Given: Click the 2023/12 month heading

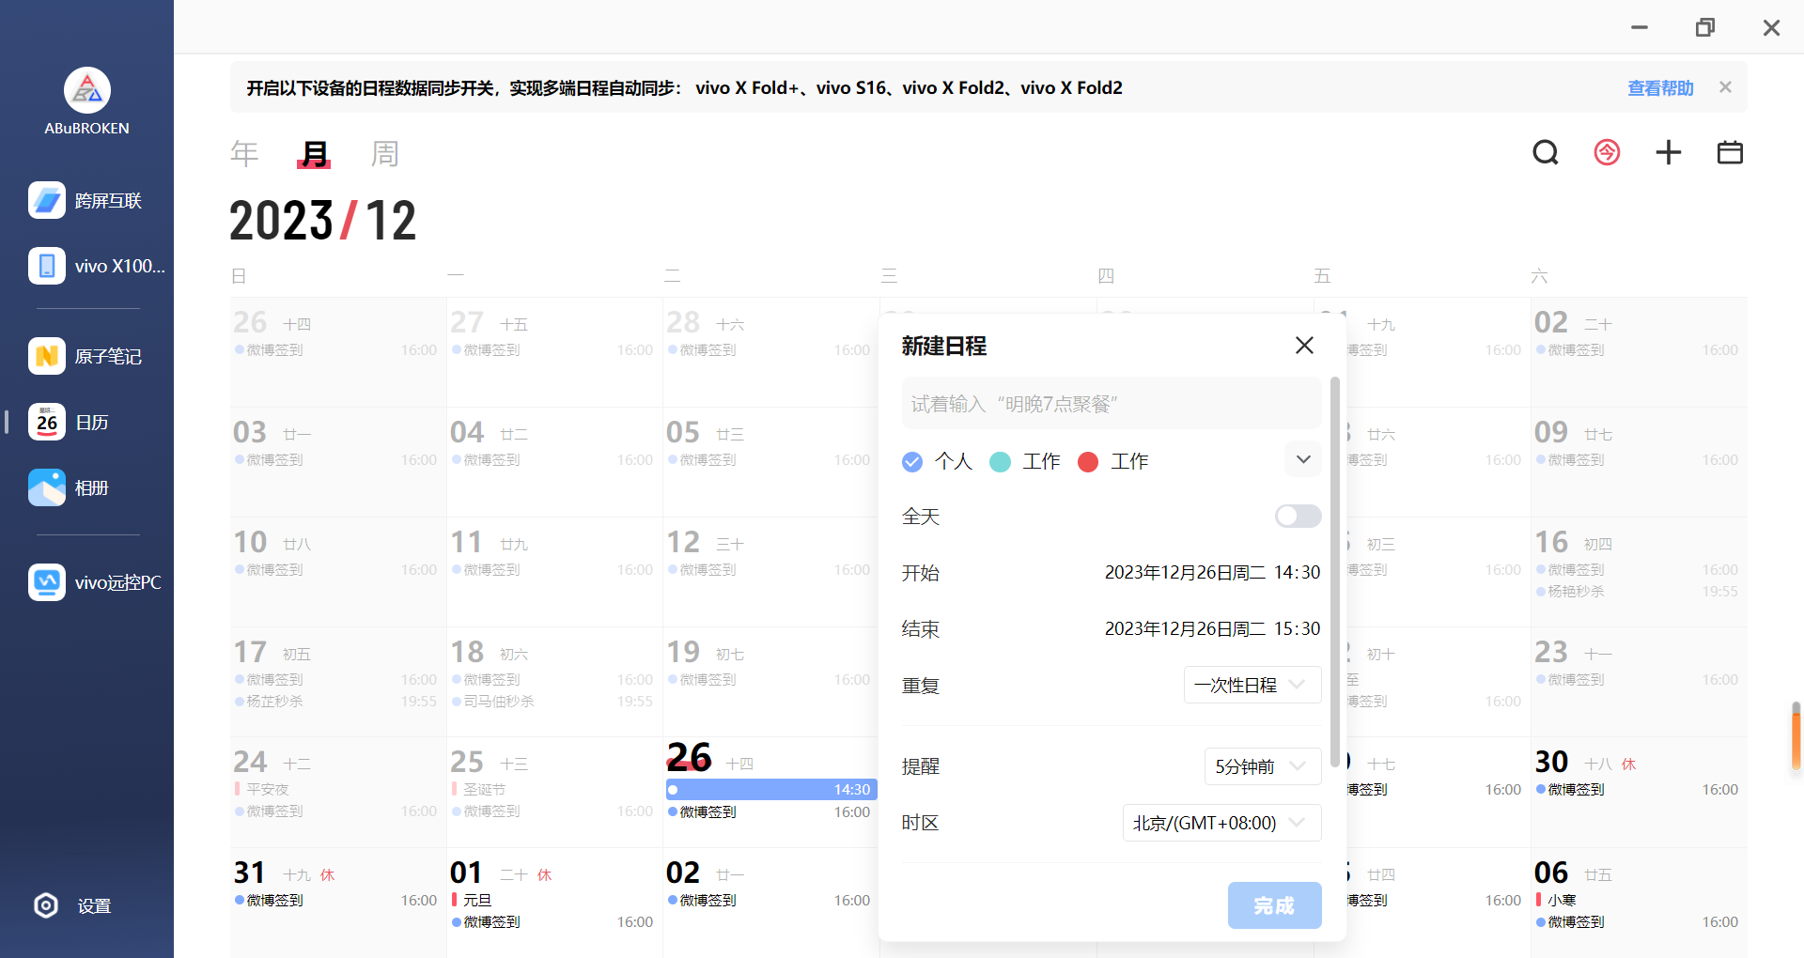Looking at the screenshot, I should [322, 222].
